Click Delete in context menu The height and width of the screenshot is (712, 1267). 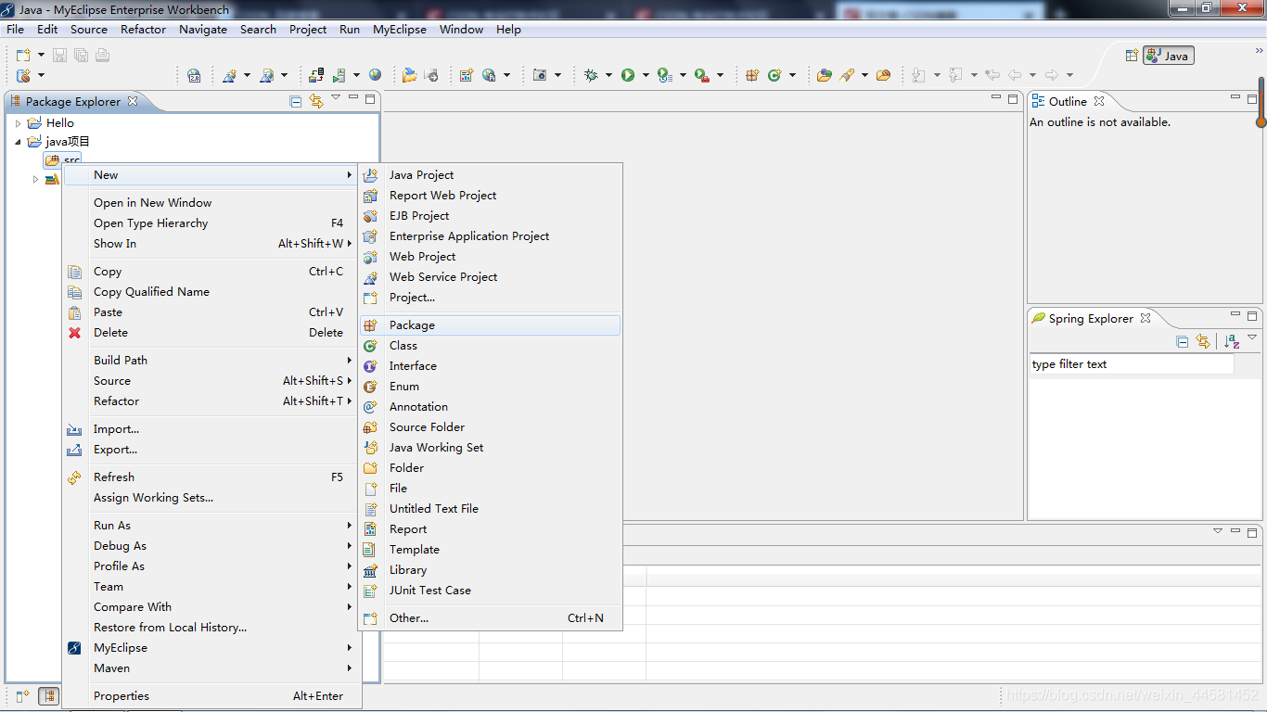click(210, 333)
